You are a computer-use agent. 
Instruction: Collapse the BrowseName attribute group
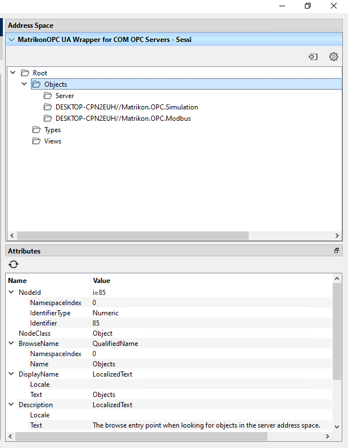pos(11,343)
